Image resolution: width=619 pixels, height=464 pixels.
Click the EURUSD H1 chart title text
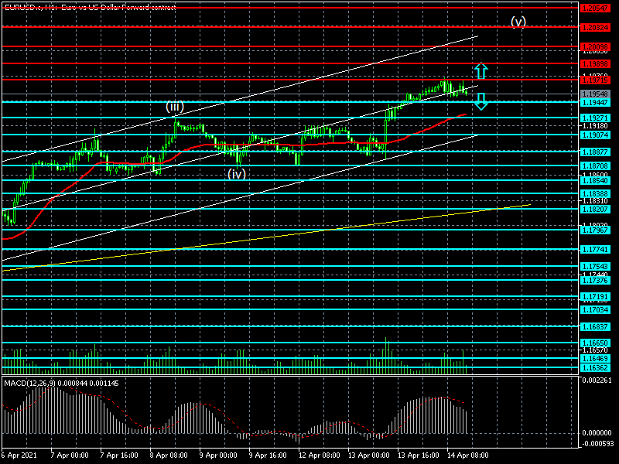[90, 7]
